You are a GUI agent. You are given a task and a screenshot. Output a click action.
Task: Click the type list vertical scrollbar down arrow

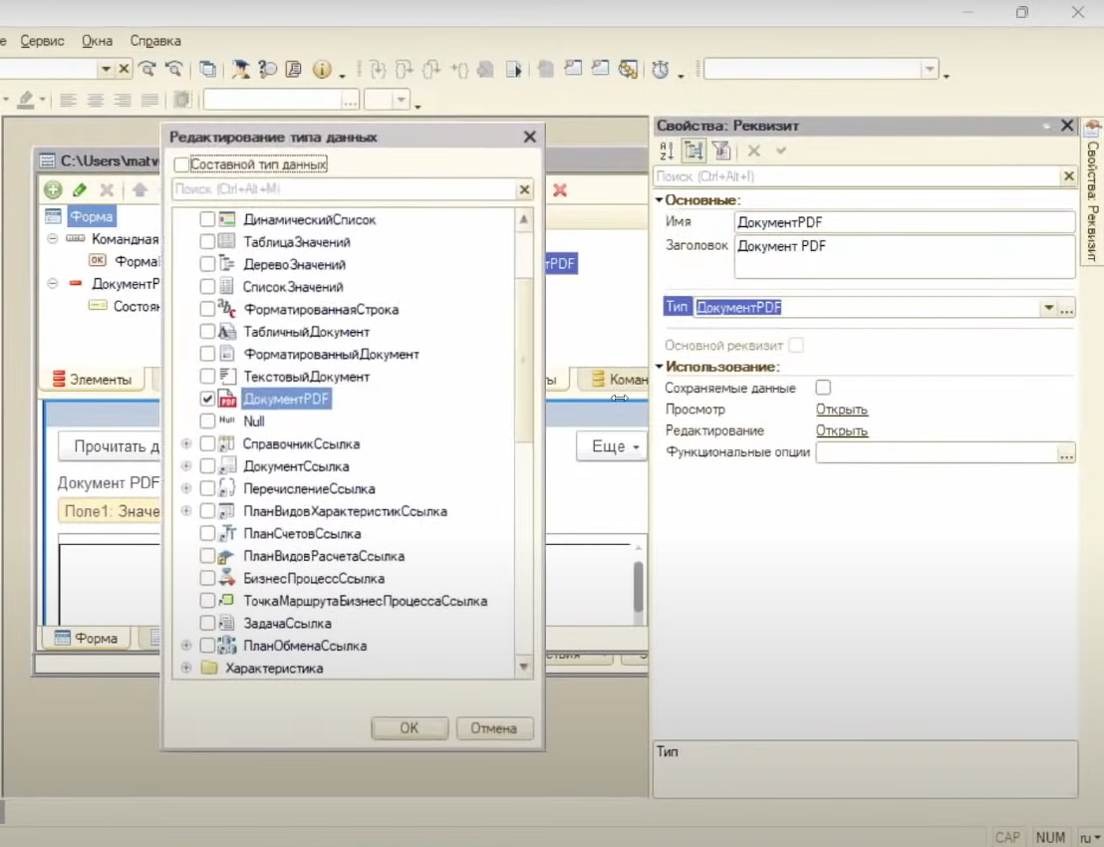[524, 667]
